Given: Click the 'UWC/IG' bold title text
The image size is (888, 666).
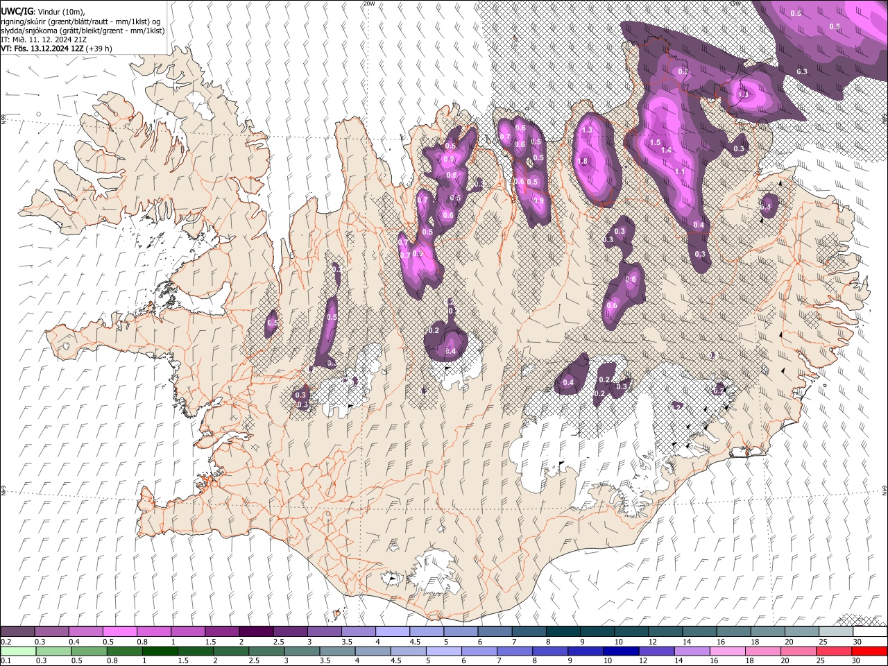Looking at the screenshot, I should 17,10.
